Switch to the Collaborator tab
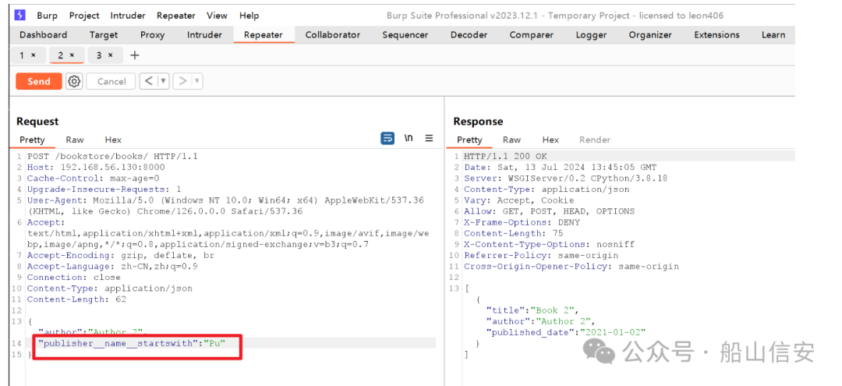842x386 pixels. click(x=333, y=35)
